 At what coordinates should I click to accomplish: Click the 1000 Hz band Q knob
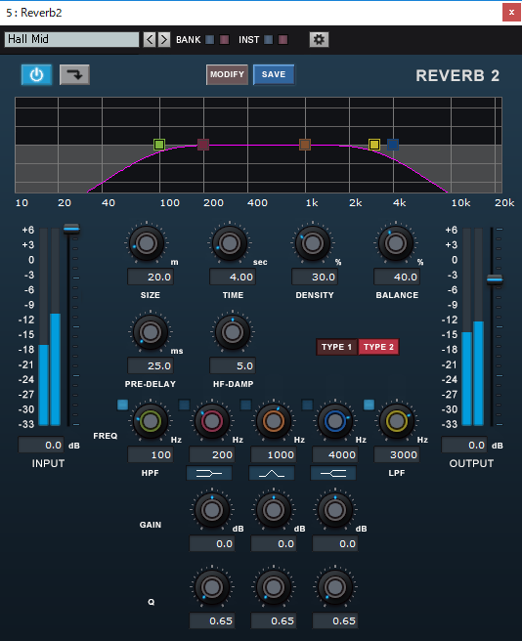(x=274, y=587)
